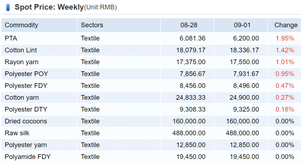Open Polyester POY commodity details
The image size is (307, 165).
pyautogui.click(x=26, y=74)
